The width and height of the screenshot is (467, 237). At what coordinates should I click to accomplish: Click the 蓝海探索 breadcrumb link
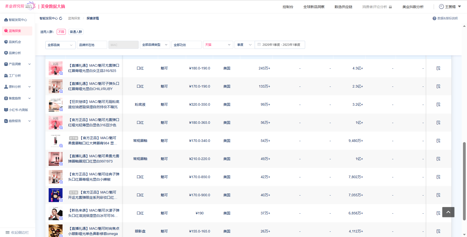74,18
